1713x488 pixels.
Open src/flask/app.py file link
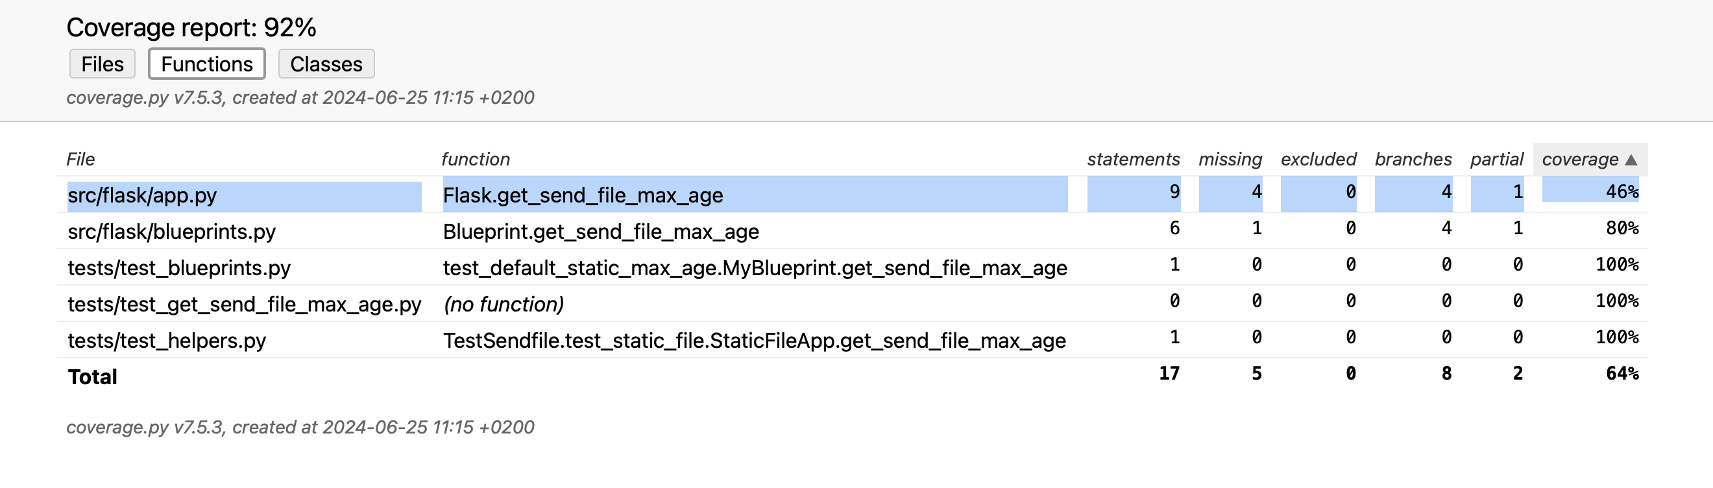(x=142, y=195)
